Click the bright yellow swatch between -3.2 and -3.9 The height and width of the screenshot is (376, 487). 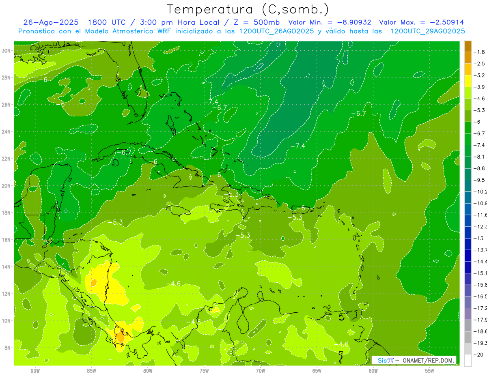click(x=468, y=81)
